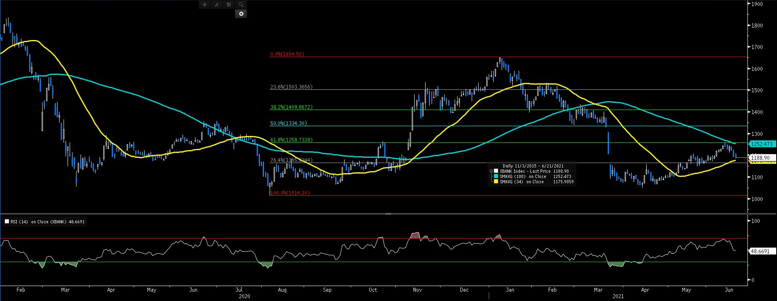Screen dimensions: 777x301
Task: Select the annotation pencil drawing tool
Action: point(217,5)
